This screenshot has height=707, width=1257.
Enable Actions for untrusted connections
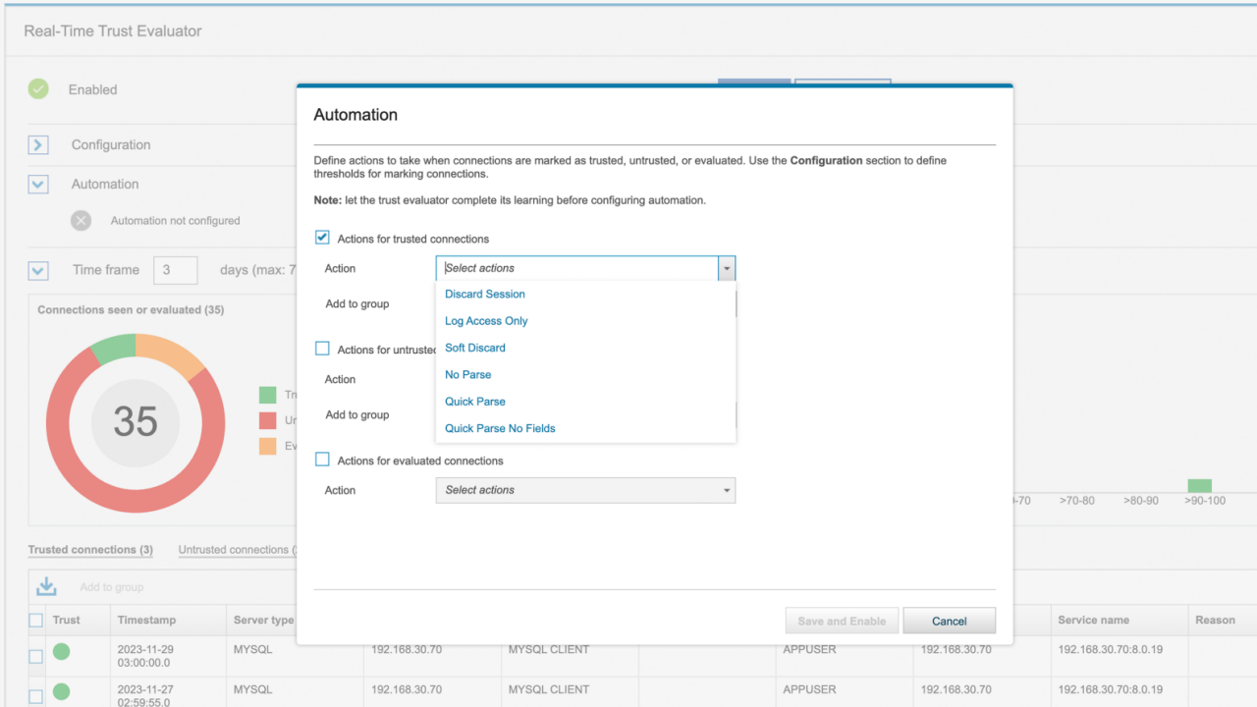tap(321, 348)
